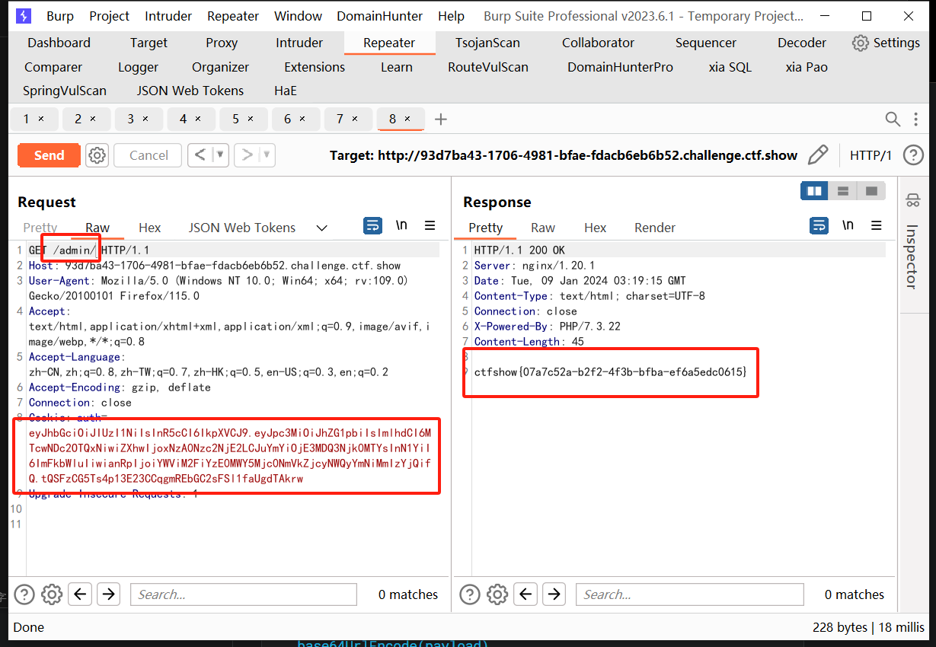Click the 'X-Powered-By: PHP/7.3.22' header line
936x647 pixels.
click(x=548, y=327)
